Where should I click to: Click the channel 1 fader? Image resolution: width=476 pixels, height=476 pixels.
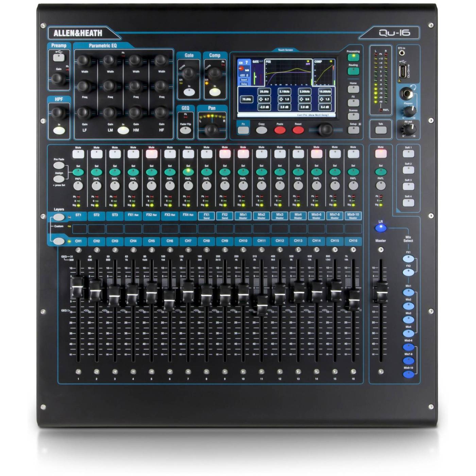point(78,287)
